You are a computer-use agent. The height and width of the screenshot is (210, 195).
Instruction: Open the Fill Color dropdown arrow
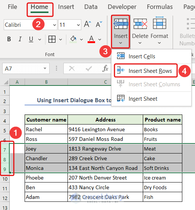pyautogui.click(x=81, y=39)
